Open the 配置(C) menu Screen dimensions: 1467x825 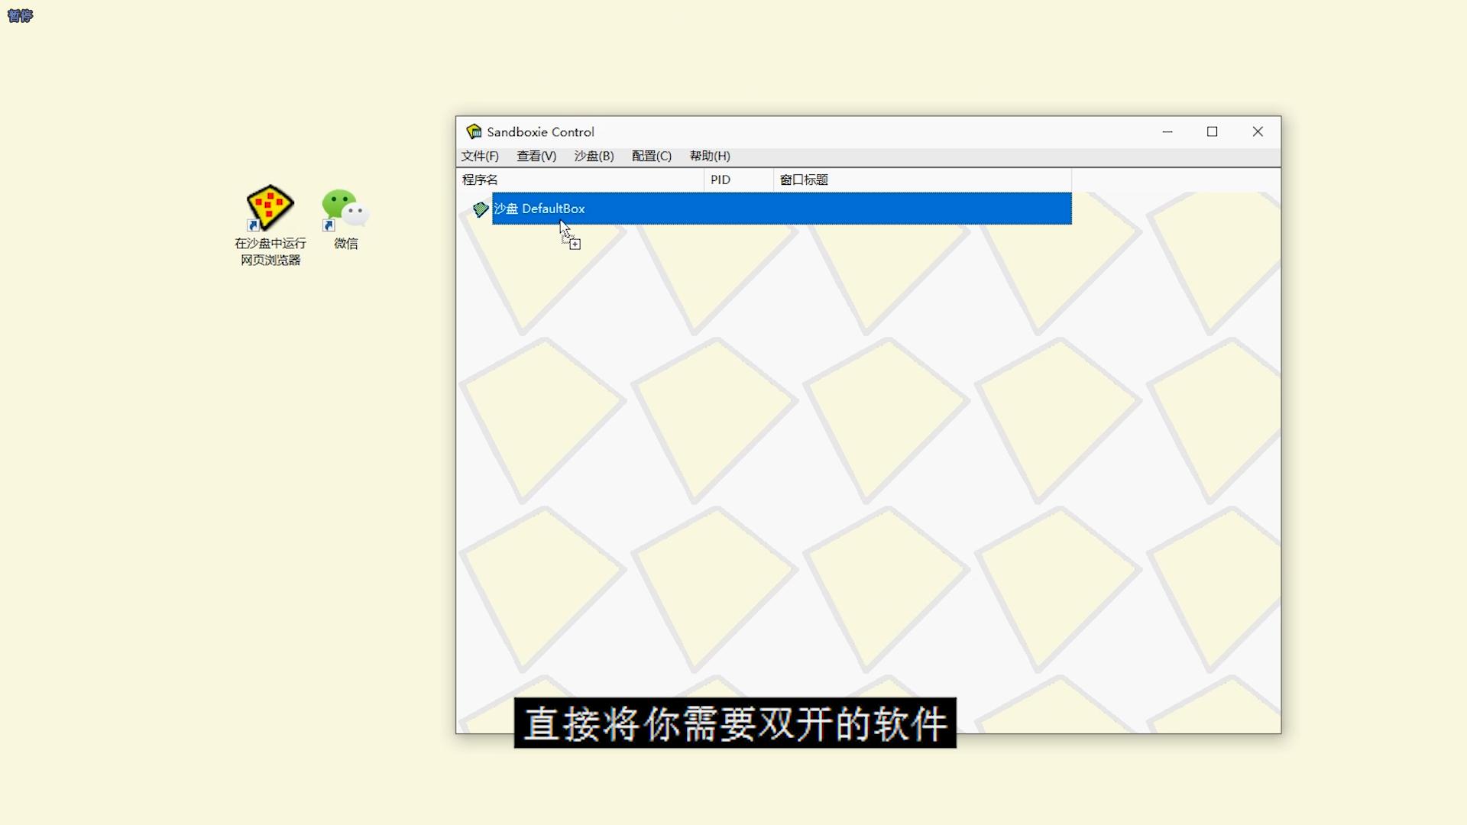pyautogui.click(x=650, y=156)
